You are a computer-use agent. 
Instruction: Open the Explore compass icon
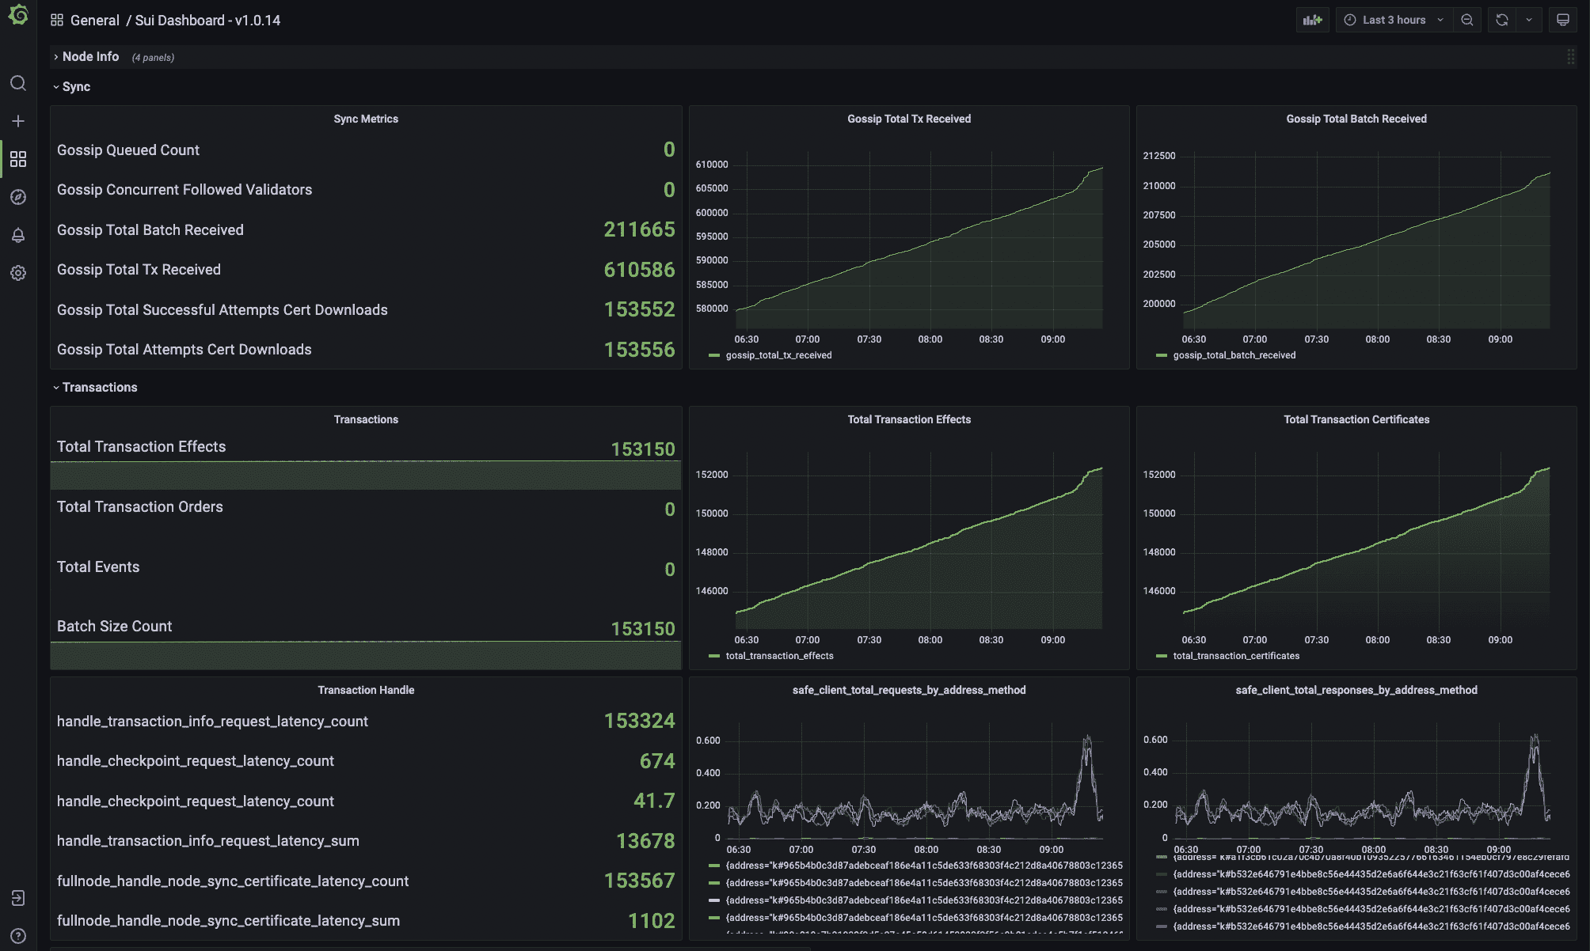point(18,197)
